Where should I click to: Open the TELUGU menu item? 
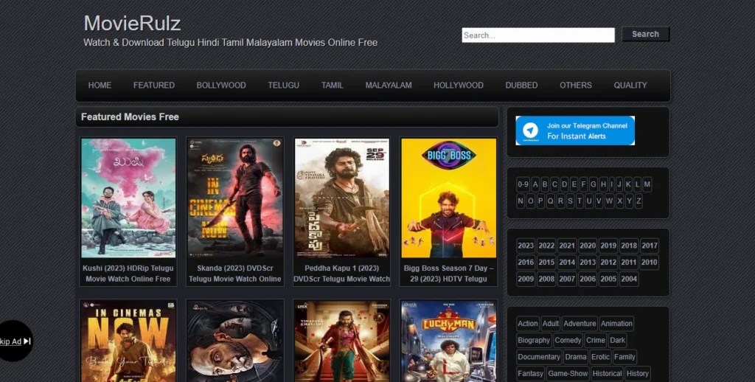pos(283,86)
